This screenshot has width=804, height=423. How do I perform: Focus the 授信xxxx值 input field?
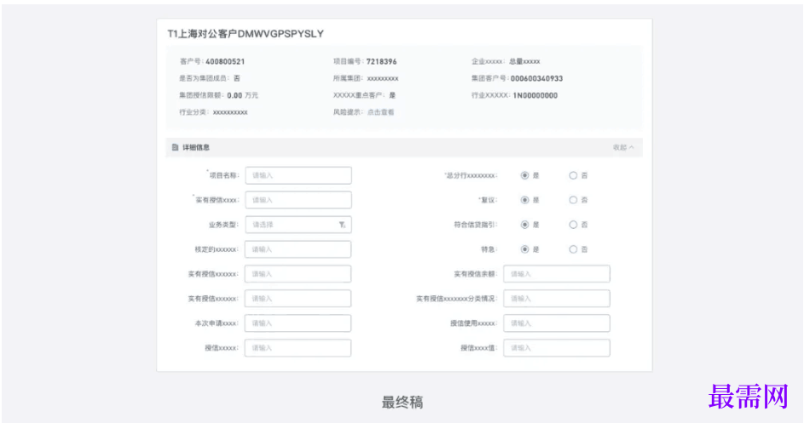click(x=557, y=348)
